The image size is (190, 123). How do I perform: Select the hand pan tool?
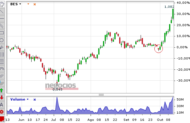point(2,4)
